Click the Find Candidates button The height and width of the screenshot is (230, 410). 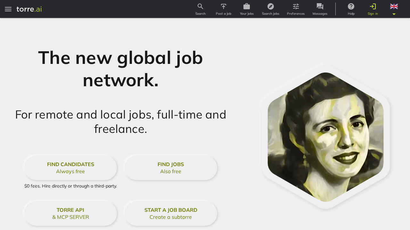click(70, 168)
